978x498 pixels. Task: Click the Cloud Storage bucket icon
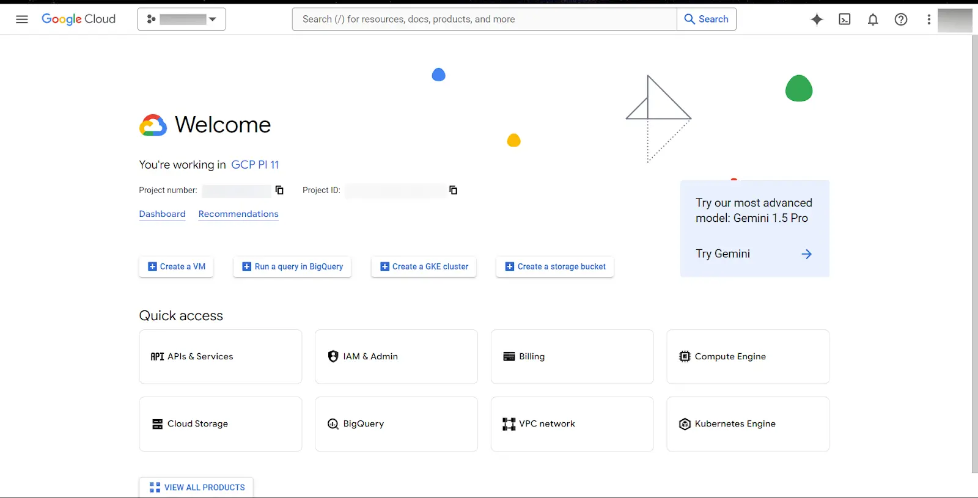(x=157, y=424)
